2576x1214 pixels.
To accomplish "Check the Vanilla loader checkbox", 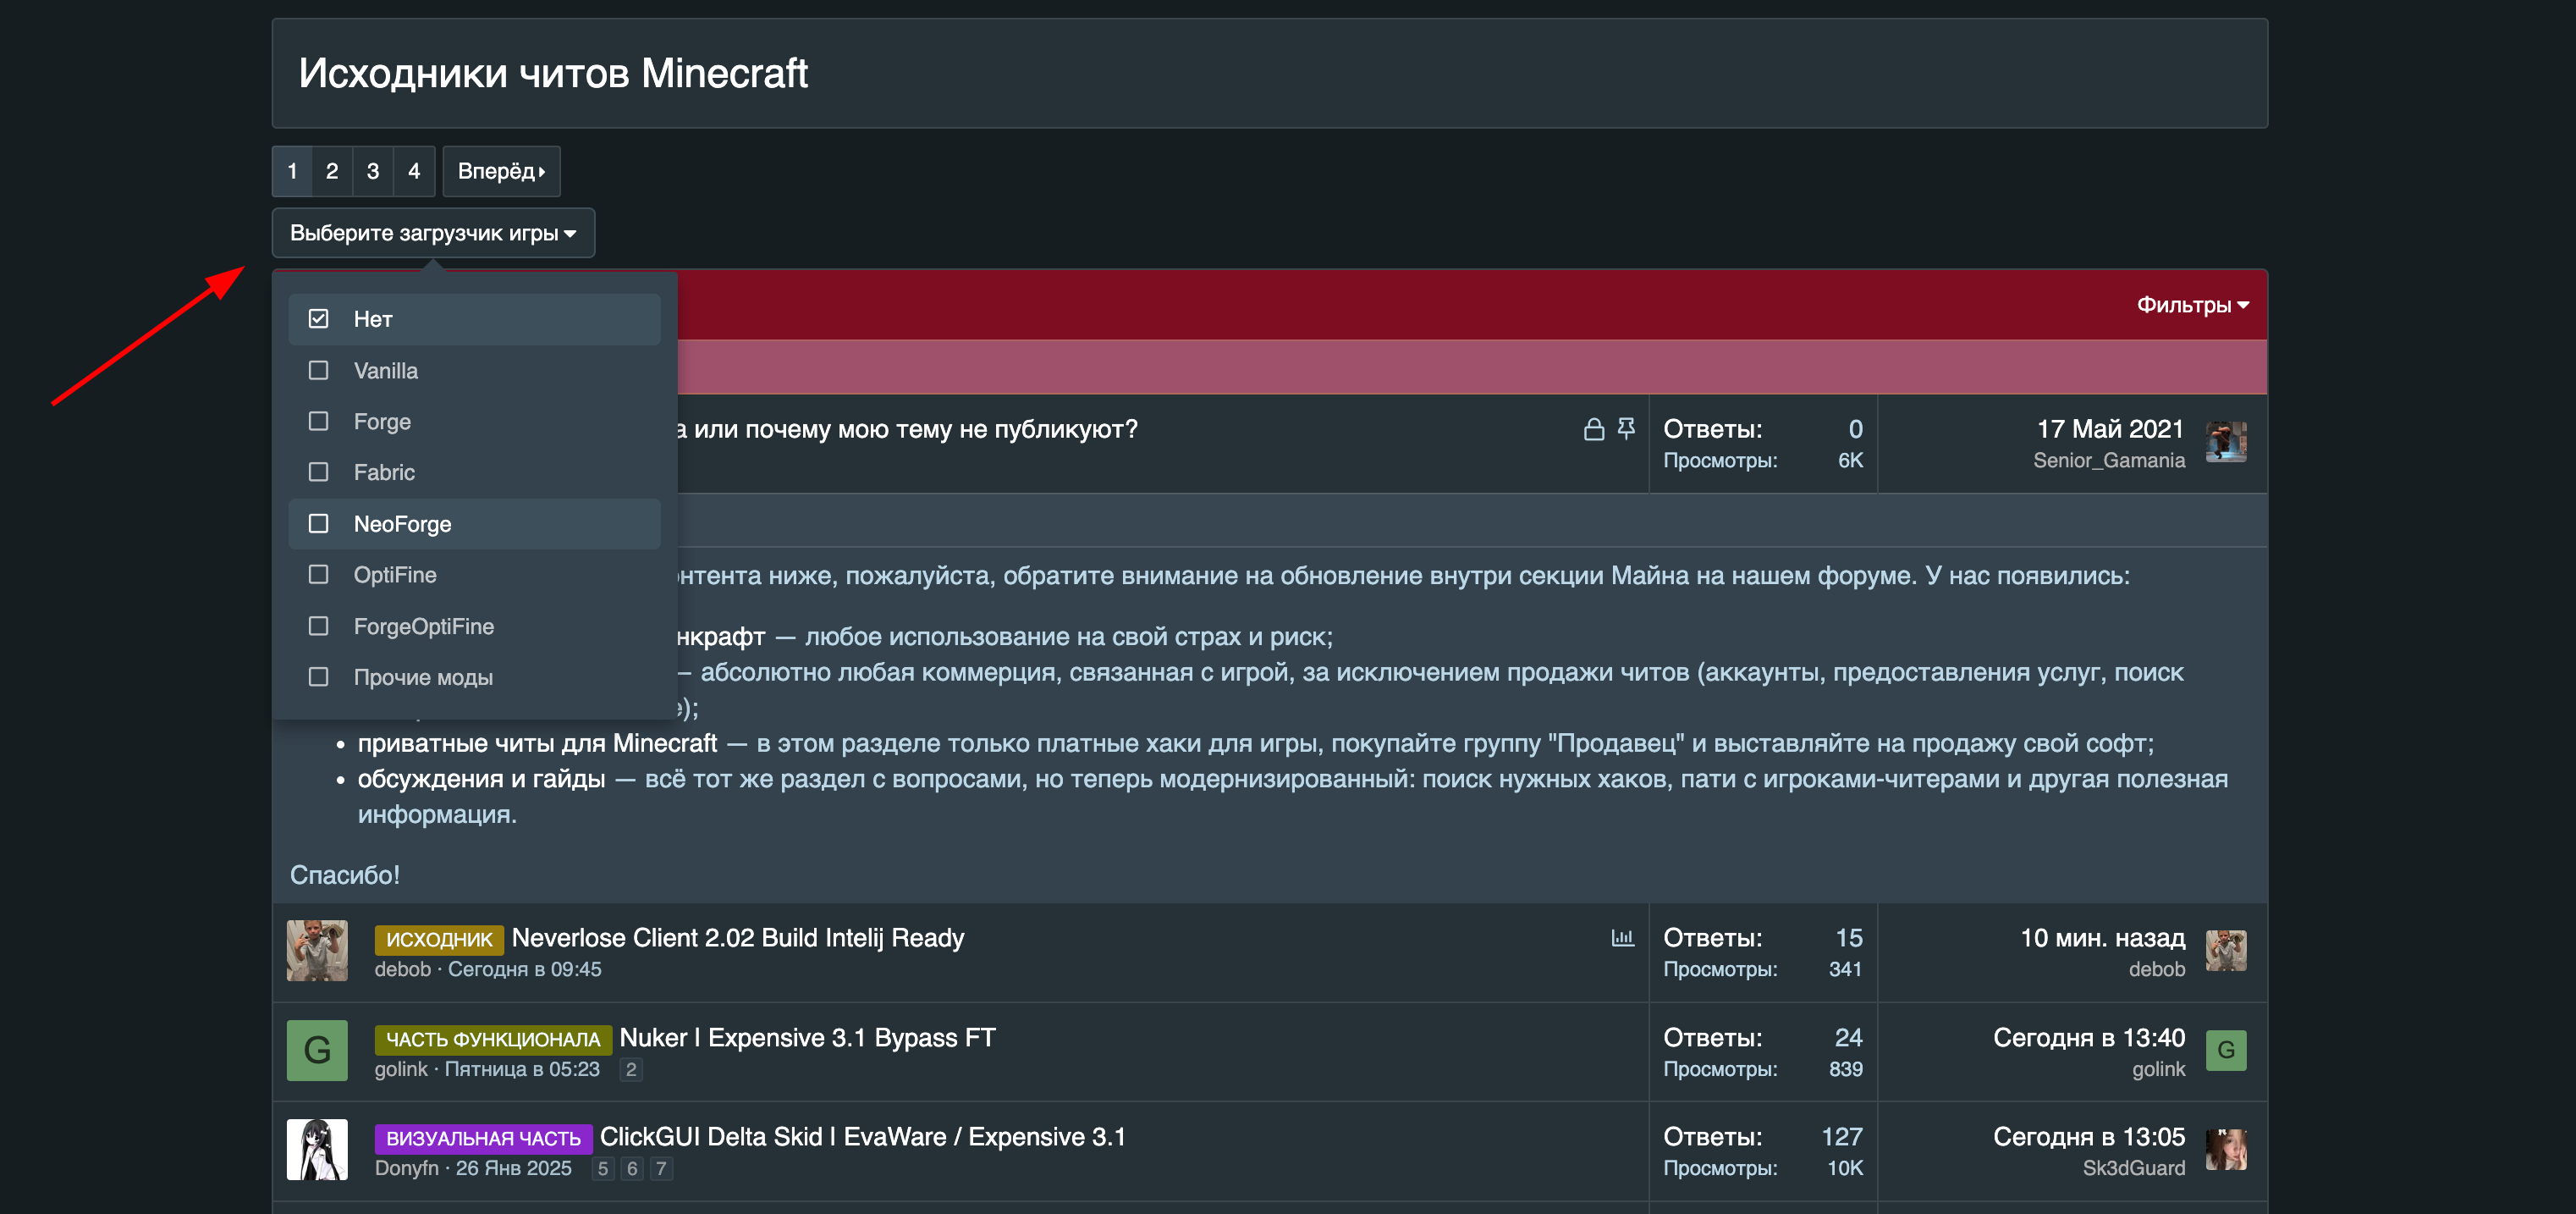I will pyautogui.click(x=318, y=371).
